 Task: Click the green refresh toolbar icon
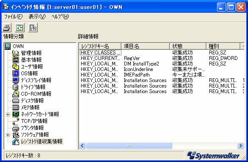[x=20, y=28]
